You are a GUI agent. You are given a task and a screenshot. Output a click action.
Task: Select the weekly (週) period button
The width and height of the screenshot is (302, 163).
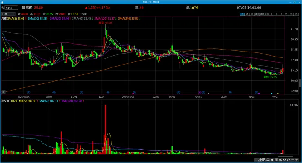click(247, 14)
